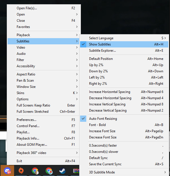Screen dimensions: 170x176
Task: Select Decrease Horizontal Spacing
Action: point(124,98)
